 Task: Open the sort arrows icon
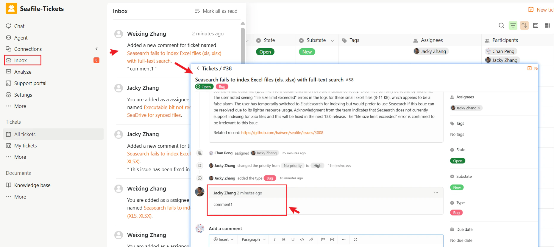(x=525, y=26)
